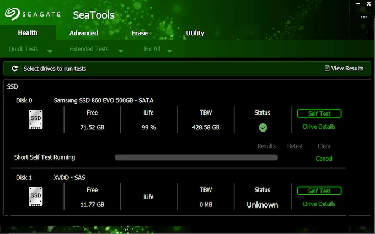Click the Life label for Disk 1
The height and width of the screenshot is (234, 375).
coord(149,197)
